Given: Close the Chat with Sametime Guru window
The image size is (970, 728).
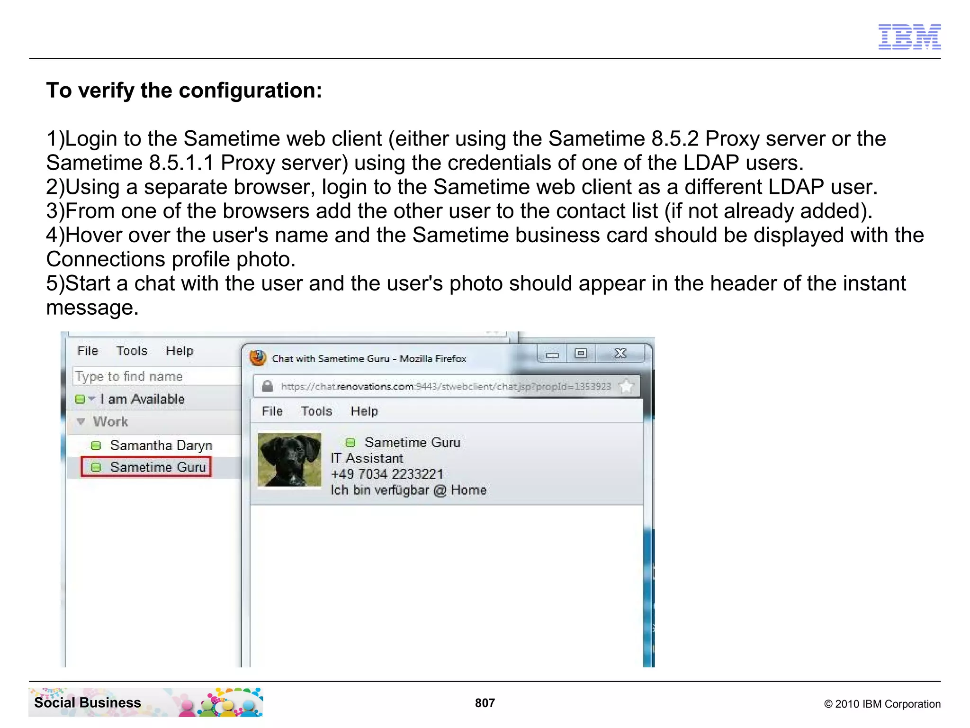Looking at the screenshot, I should coord(620,354).
